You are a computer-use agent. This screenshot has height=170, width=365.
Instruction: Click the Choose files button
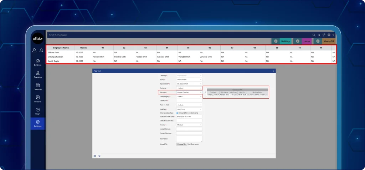pos(182,144)
